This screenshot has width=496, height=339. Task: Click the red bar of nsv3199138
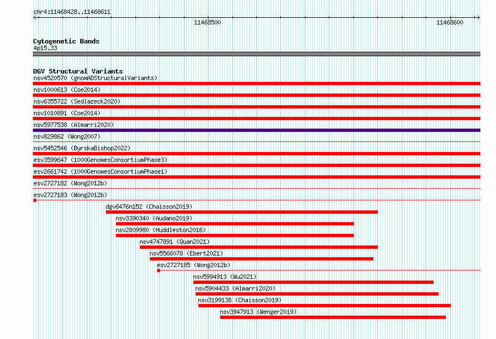tap(324, 306)
